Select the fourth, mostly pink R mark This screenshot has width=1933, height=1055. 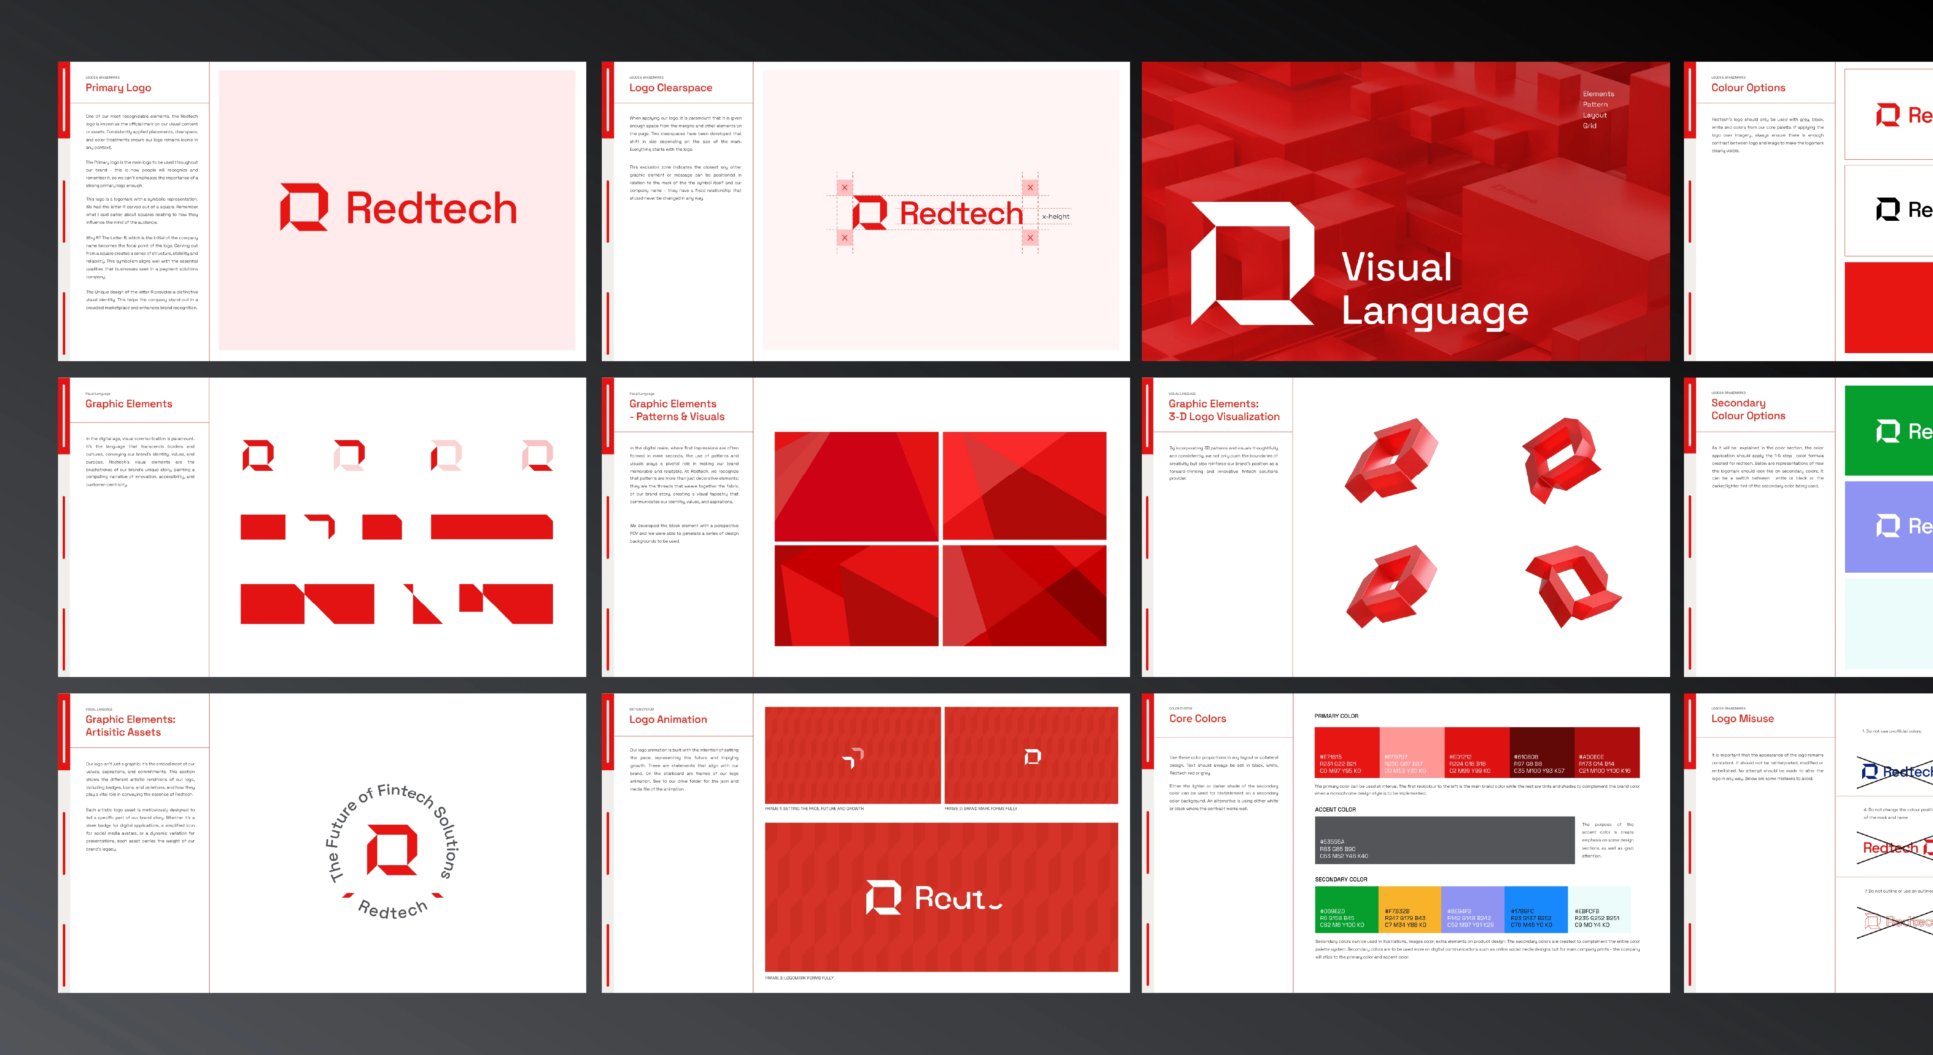tap(538, 455)
